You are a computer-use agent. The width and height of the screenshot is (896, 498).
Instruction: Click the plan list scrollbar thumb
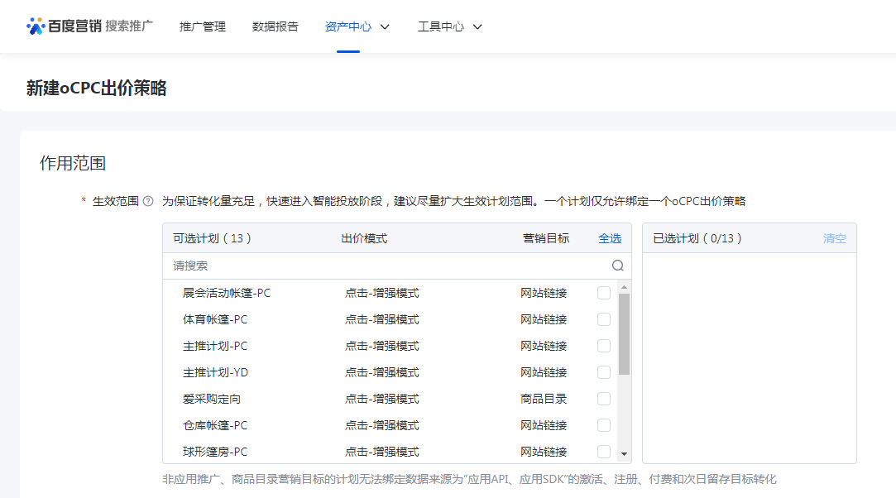[624, 334]
